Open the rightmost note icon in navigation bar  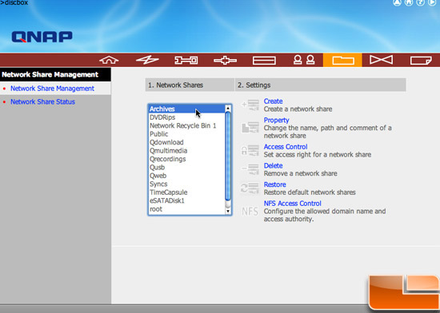click(421, 61)
